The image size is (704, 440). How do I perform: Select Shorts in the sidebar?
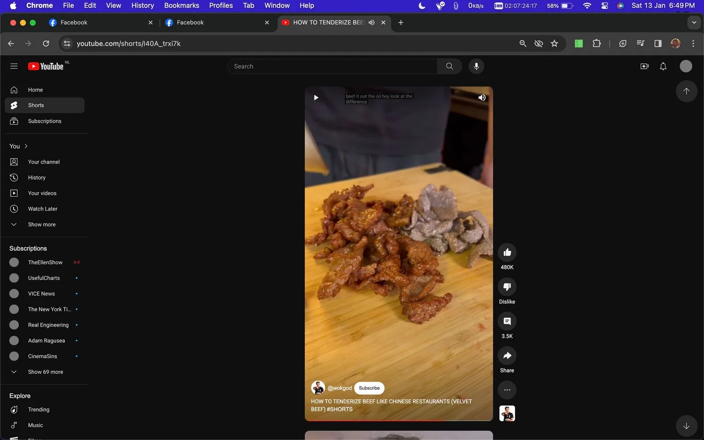coord(44,105)
